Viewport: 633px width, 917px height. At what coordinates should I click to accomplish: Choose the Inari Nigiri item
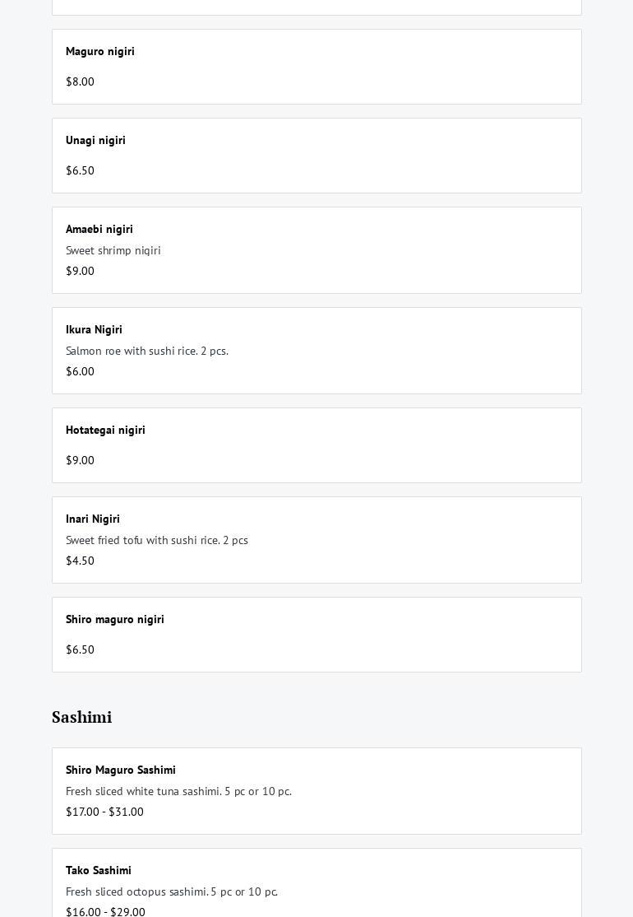pos(316,539)
